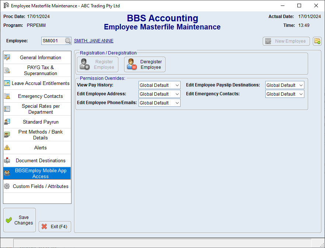The width and height of the screenshot is (325, 248).
Task: Click the Alerts warning triangle icon
Action: (x=7, y=148)
